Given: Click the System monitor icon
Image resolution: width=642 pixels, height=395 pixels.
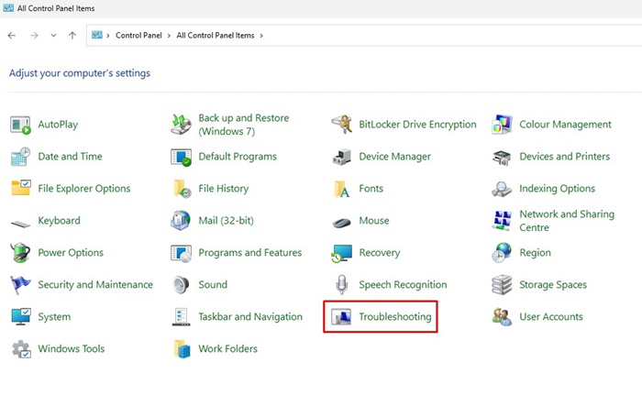Looking at the screenshot, I should (x=20, y=317).
